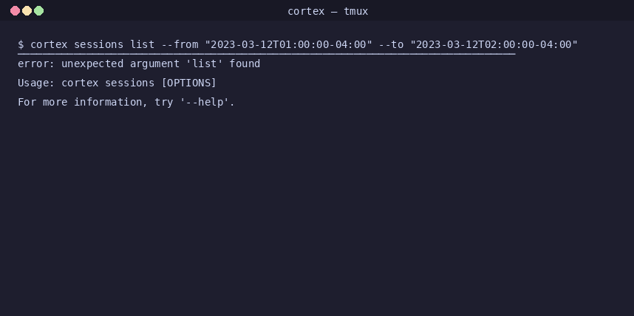Click 'cortex sessions' in the usage line

(108, 83)
